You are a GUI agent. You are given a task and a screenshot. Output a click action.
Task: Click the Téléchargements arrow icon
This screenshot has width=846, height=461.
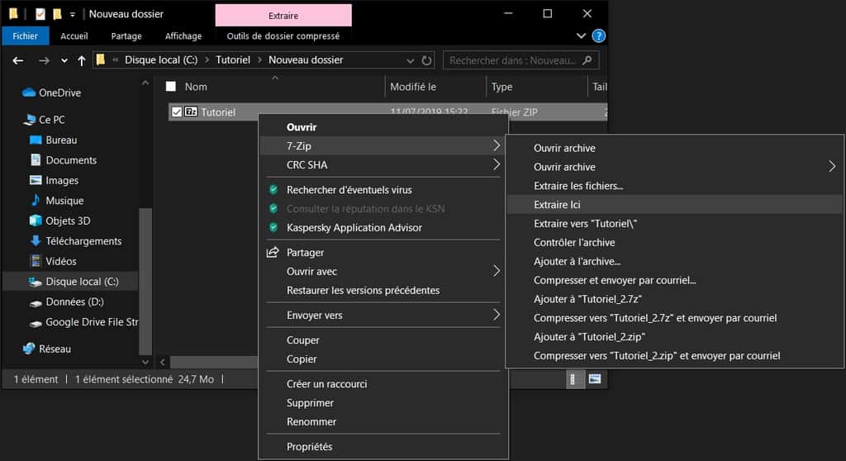coord(36,240)
